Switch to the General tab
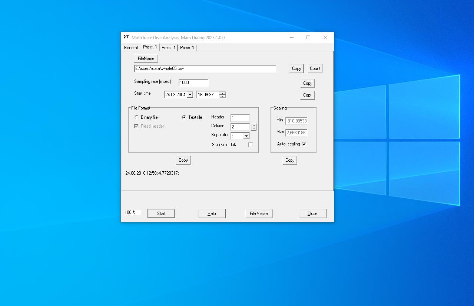The height and width of the screenshot is (306, 474). tap(130, 48)
